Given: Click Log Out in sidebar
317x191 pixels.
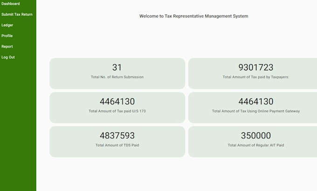Looking at the screenshot, I should pyautogui.click(x=8, y=57).
